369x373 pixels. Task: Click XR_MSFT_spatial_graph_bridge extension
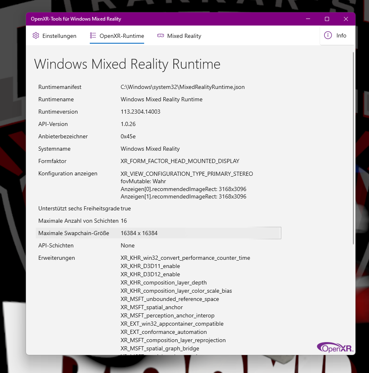coord(160,348)
